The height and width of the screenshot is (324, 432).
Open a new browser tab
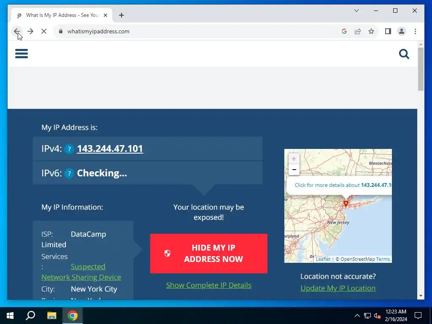(x=121, y=15)
